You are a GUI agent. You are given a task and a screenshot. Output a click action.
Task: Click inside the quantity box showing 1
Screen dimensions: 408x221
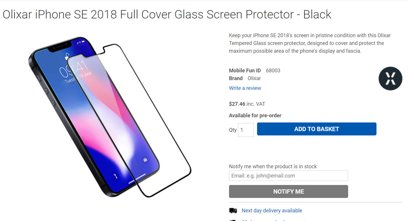[x=245, y=130]
